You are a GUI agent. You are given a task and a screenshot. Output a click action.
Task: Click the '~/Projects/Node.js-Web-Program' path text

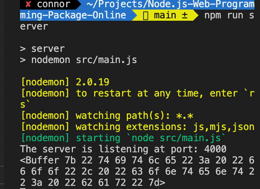[170, 4]
